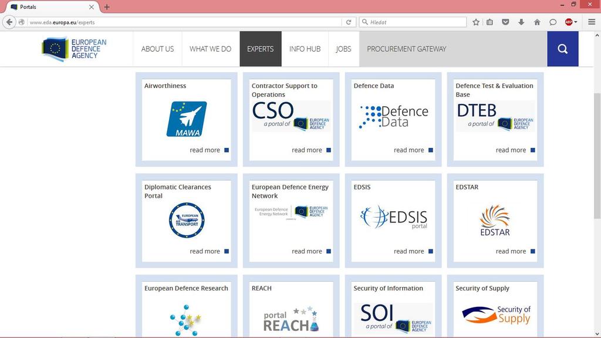Go back with the browser back arrow
The image size is (601, 338).
pos(9,22)
